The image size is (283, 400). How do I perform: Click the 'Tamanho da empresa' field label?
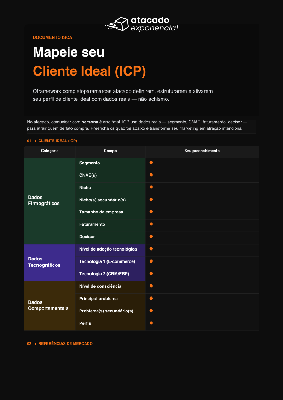coord(101,212)
